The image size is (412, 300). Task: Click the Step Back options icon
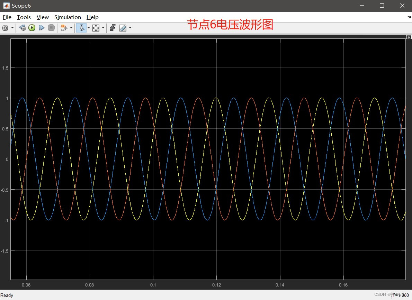pos(23,28)
